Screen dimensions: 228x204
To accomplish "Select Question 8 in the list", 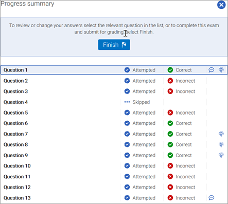I will point(114,144).
